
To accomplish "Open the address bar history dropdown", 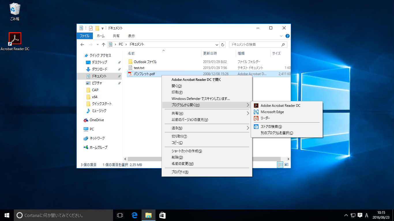I will click(217, 45).
